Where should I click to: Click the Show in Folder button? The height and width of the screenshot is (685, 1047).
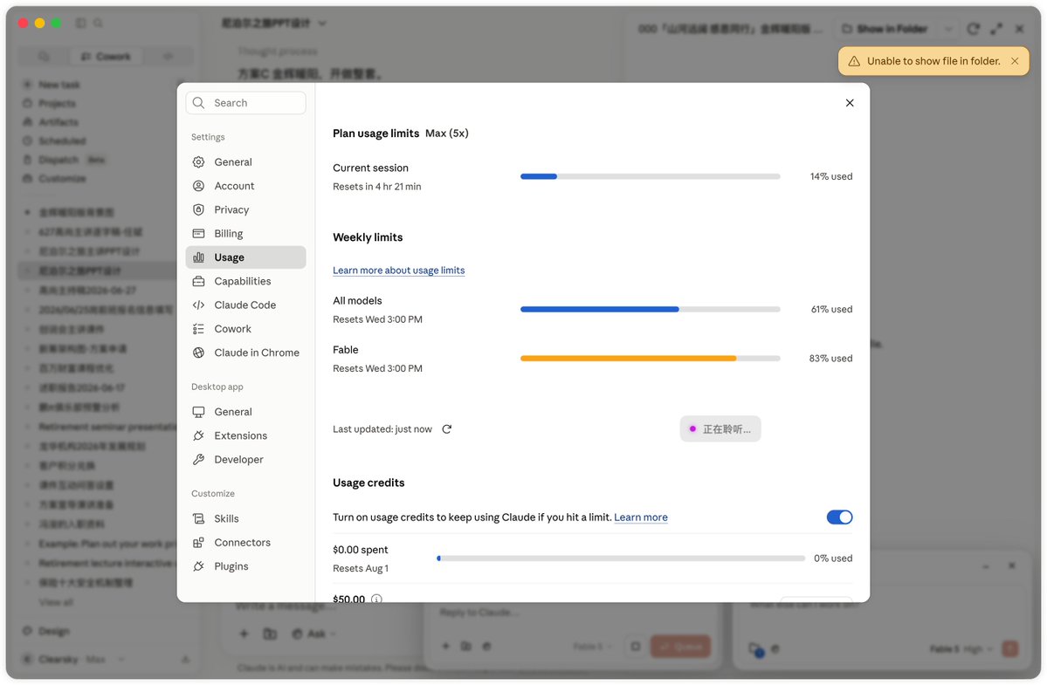tap(885, 29)
